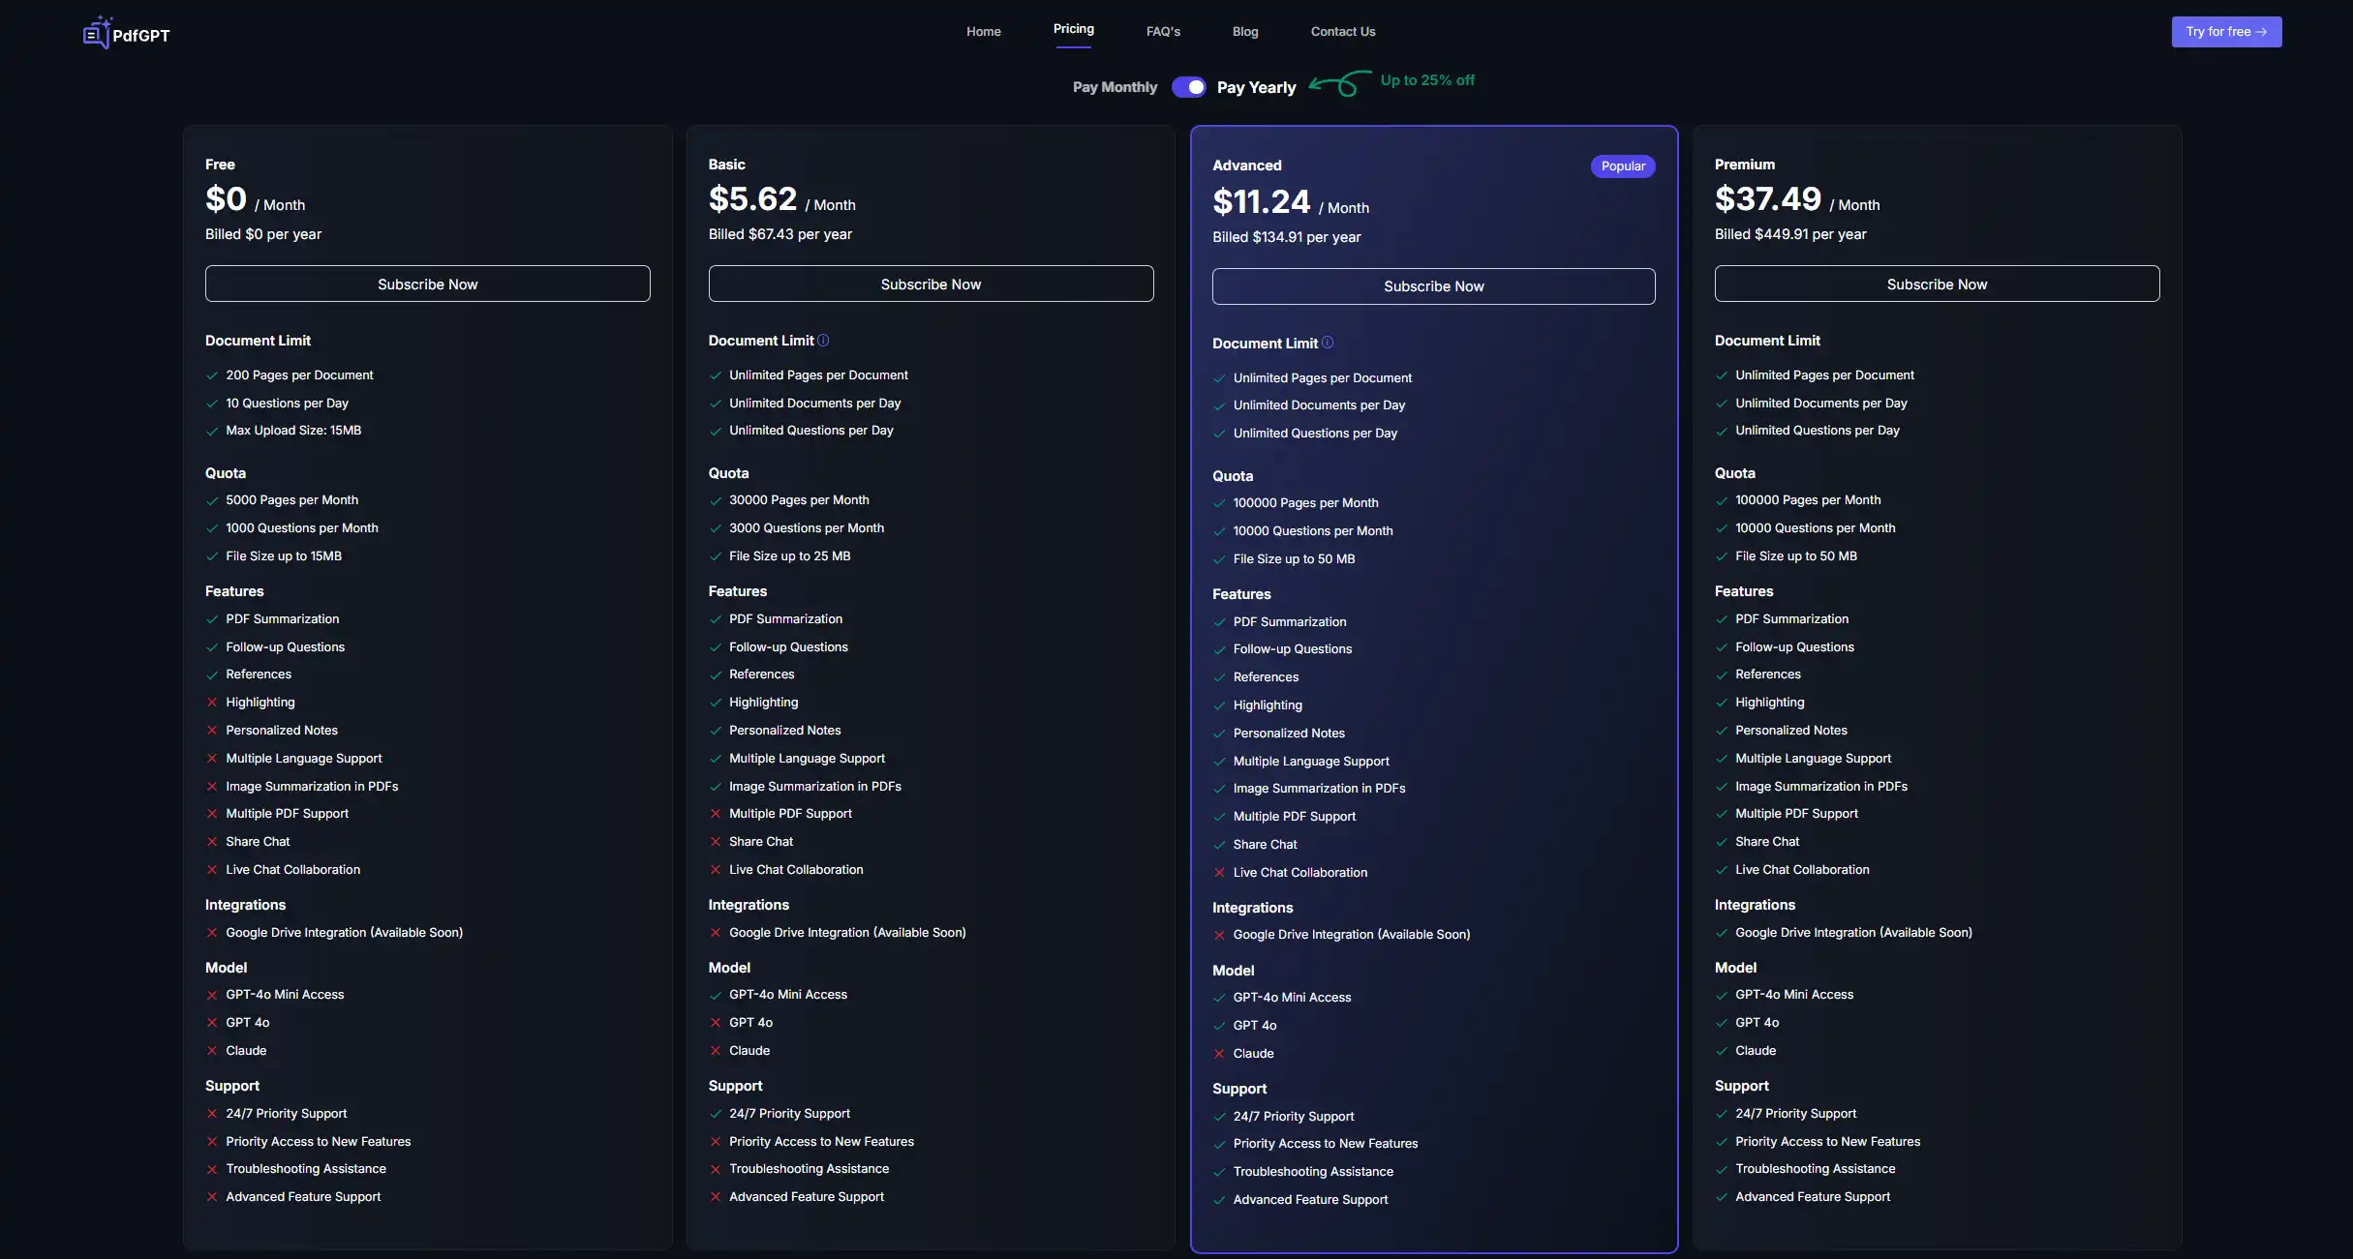Screen dimensions: 2353x1259
Task: Open Contact Us page
Action: click(1342, 32)
